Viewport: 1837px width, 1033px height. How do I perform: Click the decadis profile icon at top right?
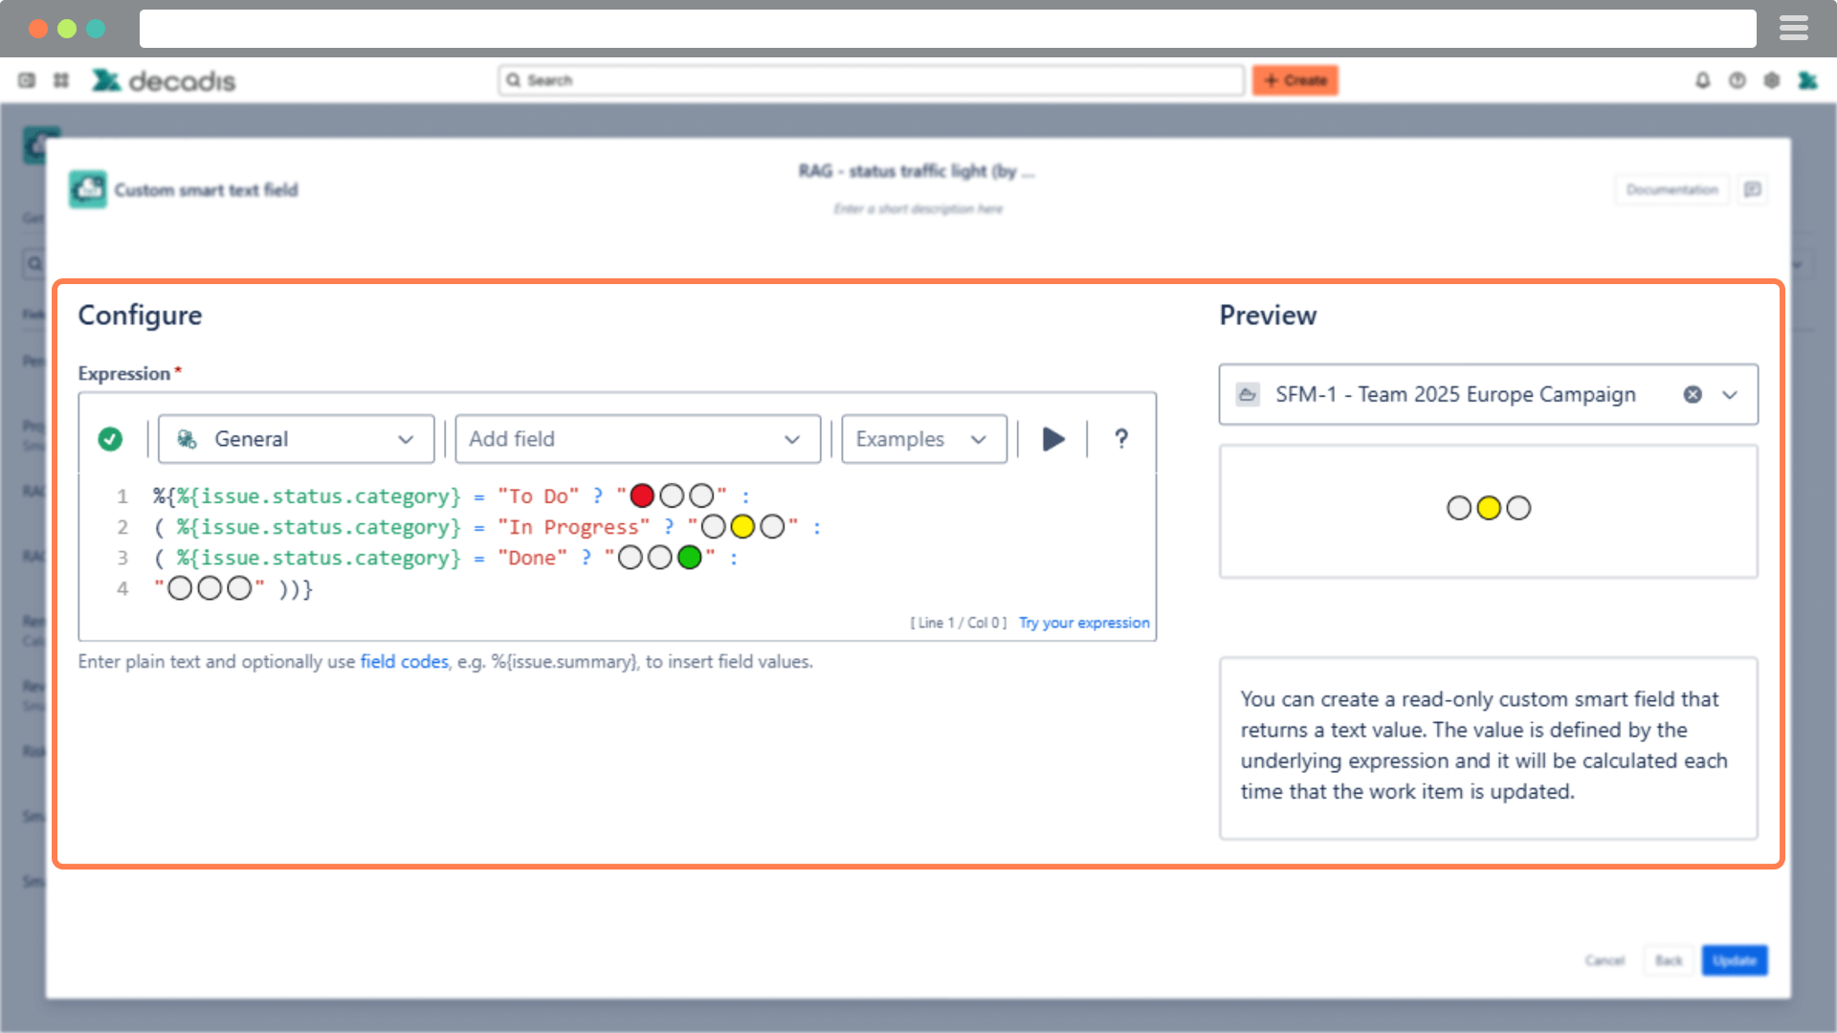coord(1806,80)
